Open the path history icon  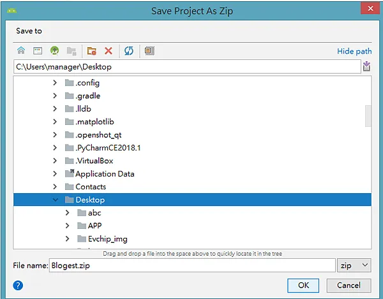tap(366, 66)
